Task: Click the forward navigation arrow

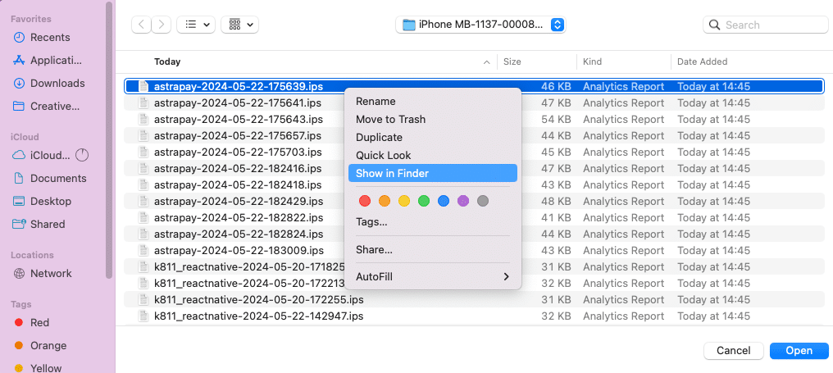Action: coord(163,25)
